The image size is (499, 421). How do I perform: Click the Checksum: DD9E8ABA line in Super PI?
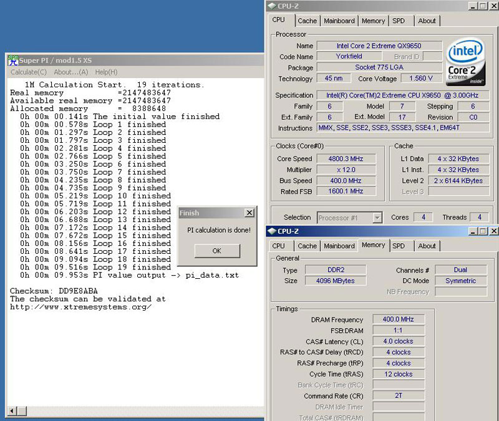54,291
